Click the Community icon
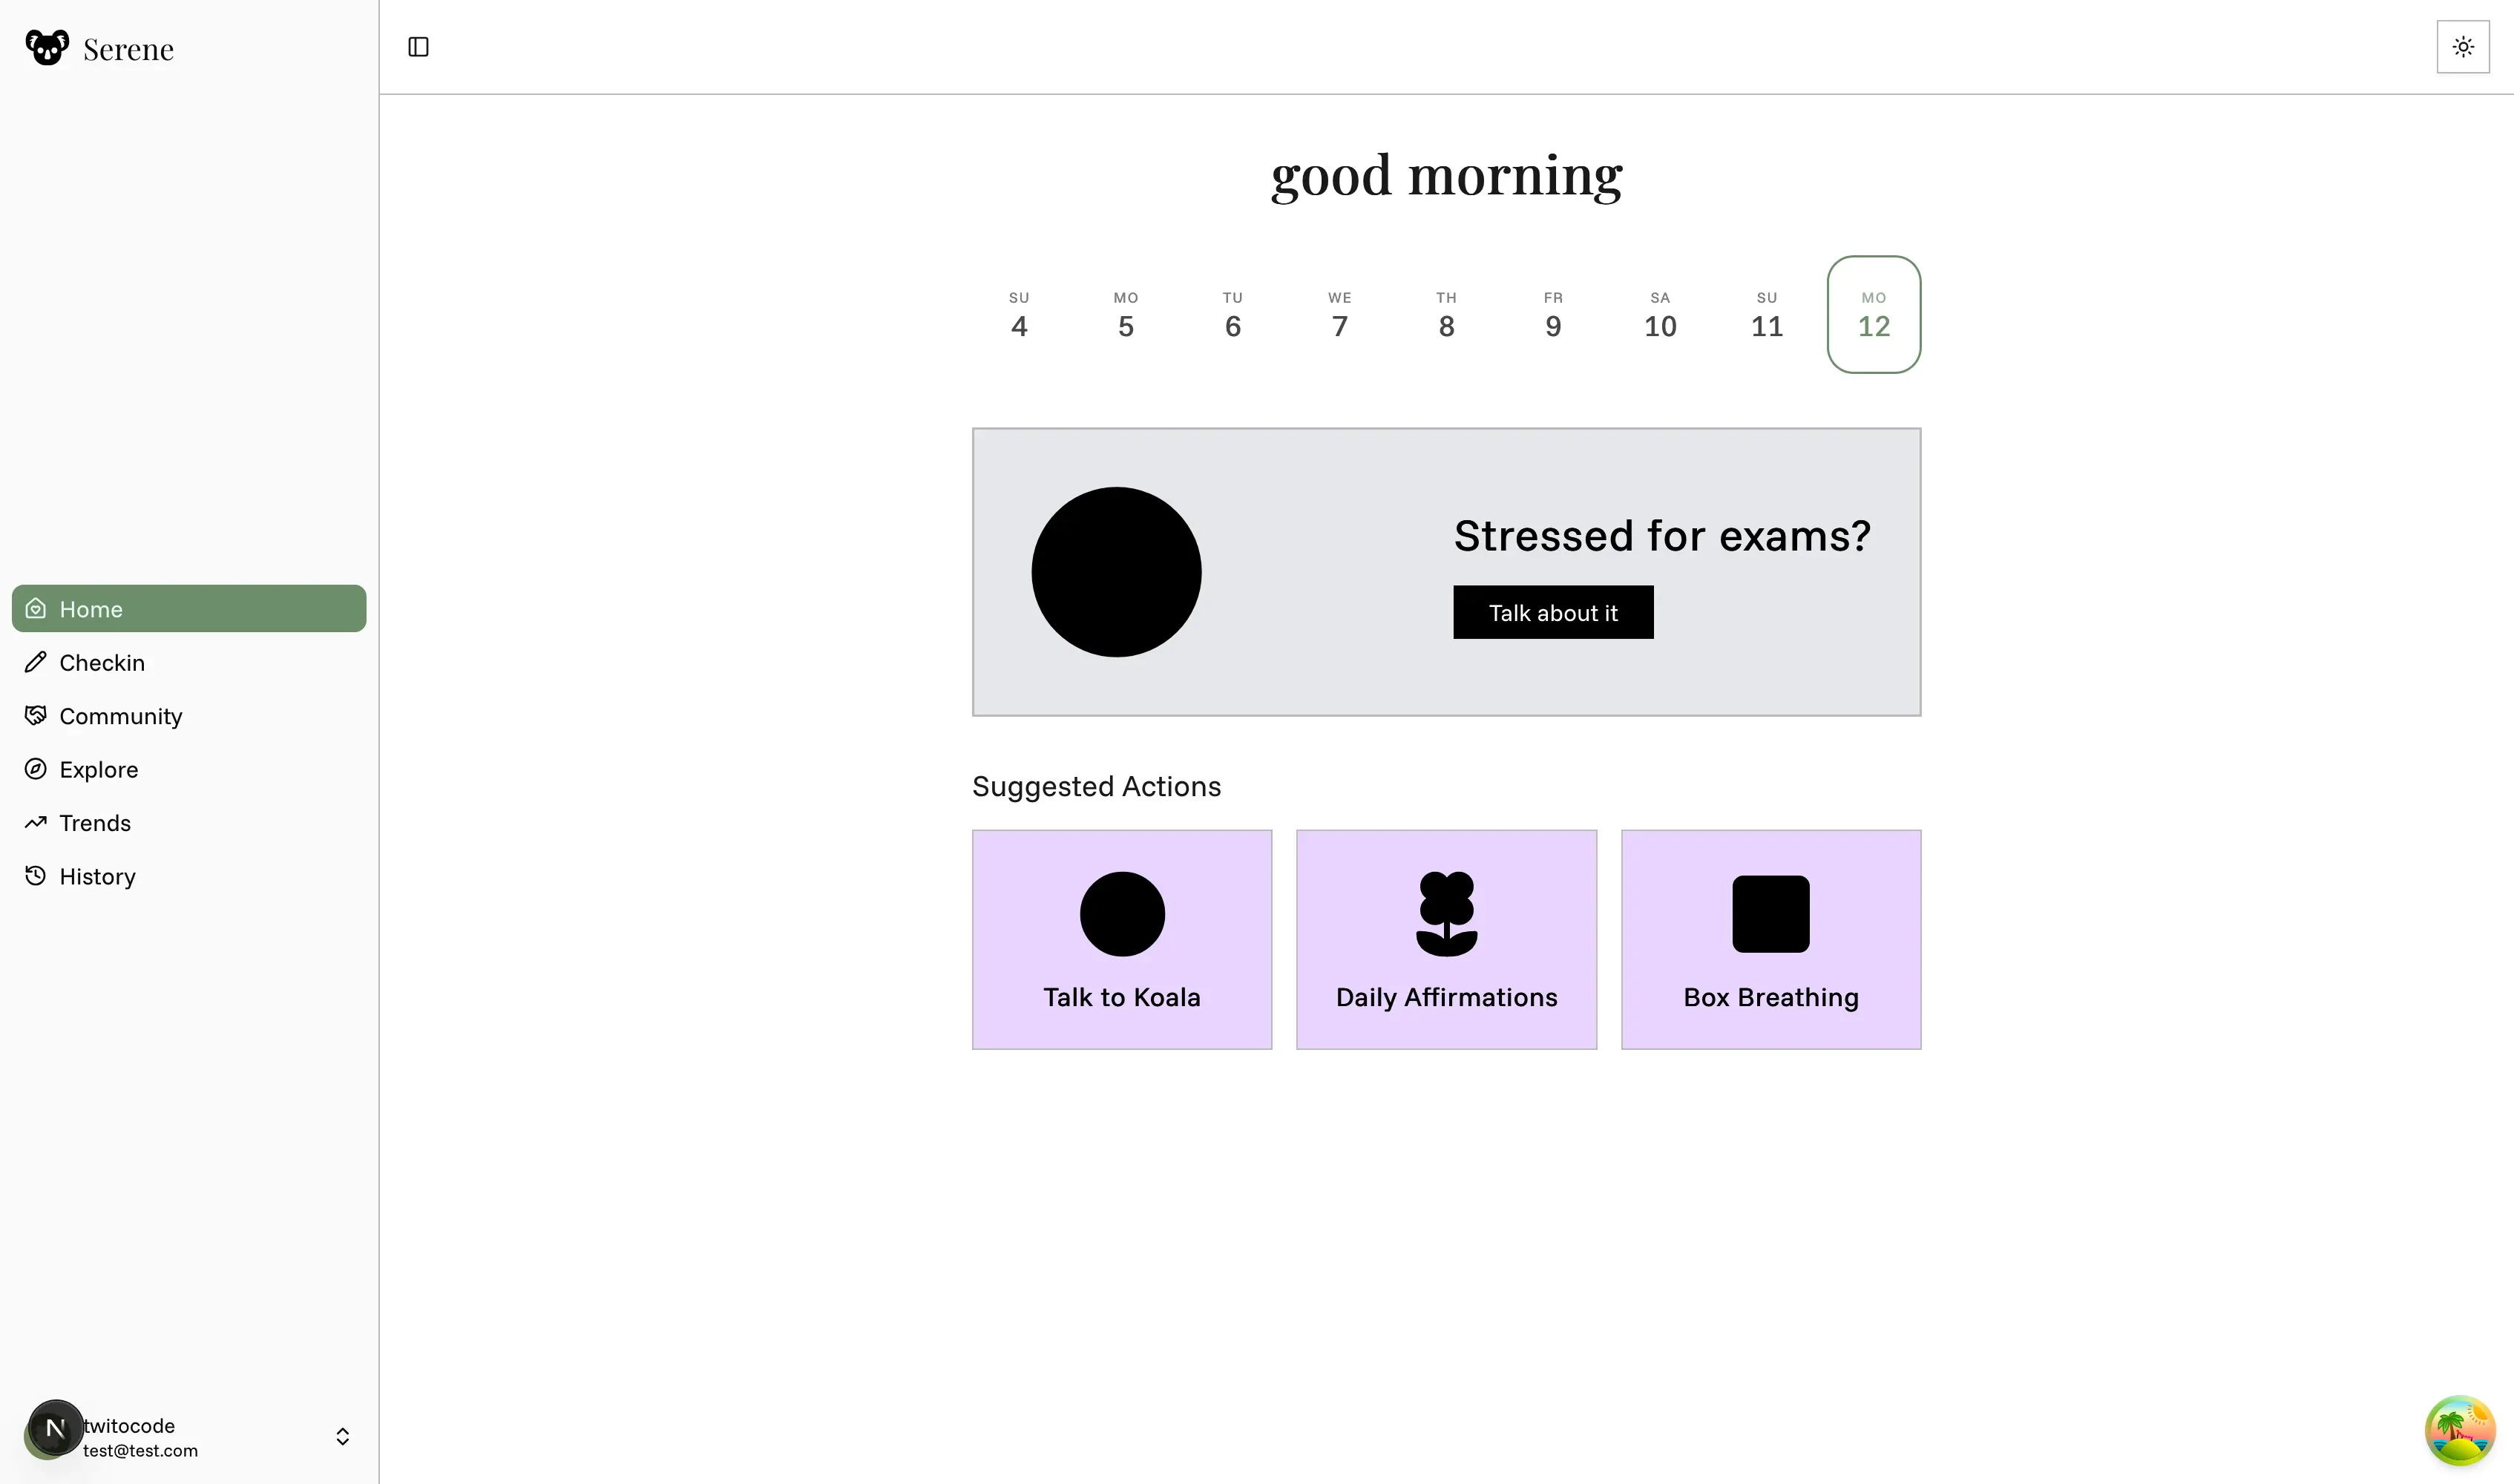The image size is (2514, 1484). point(36,715)
